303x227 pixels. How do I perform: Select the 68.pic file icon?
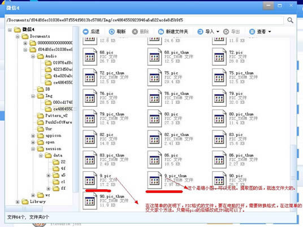click(x=90, y=56)
